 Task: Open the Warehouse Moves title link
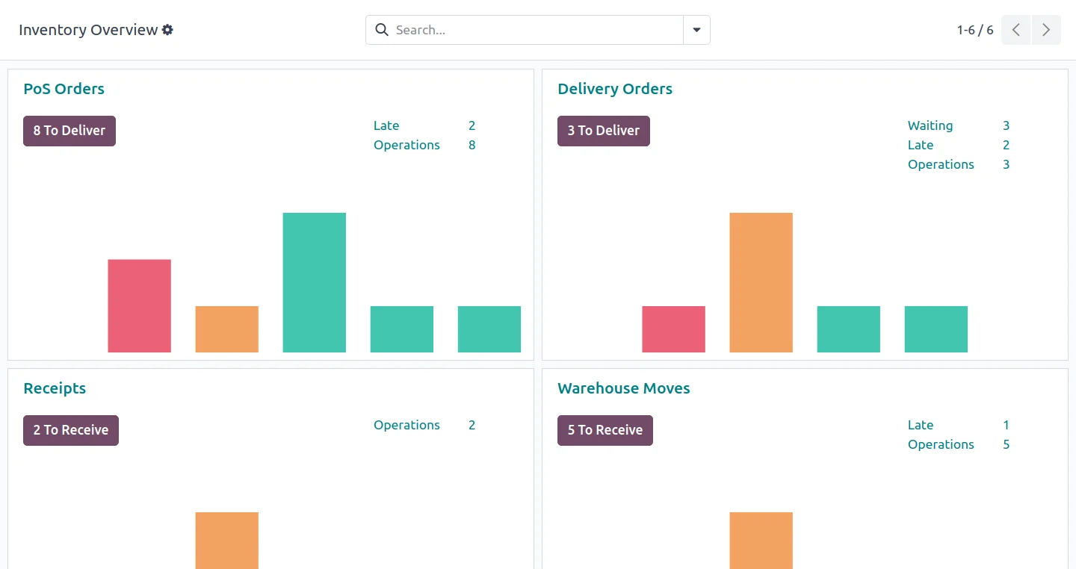[x=623, y=388]
